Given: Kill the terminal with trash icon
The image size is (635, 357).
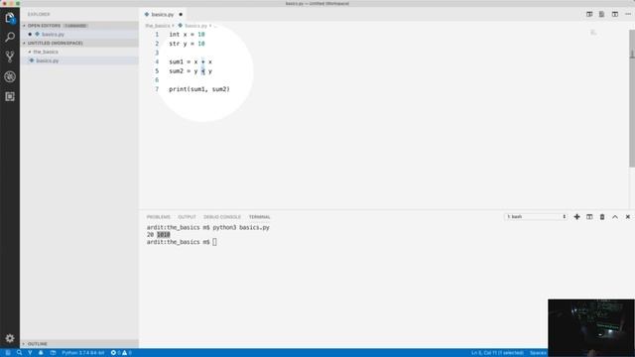Looking at the screenshot, I should pyautogui.click(x=602, y=217).
